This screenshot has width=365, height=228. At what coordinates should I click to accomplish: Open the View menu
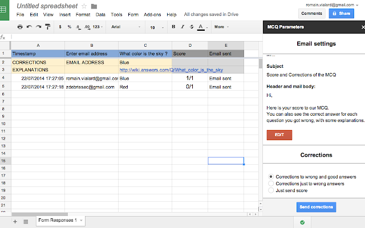tap(48, 15)
